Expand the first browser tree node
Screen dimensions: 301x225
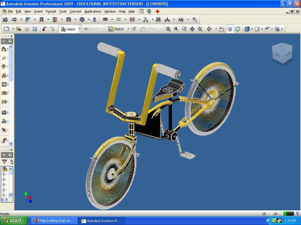pos(3,174)
